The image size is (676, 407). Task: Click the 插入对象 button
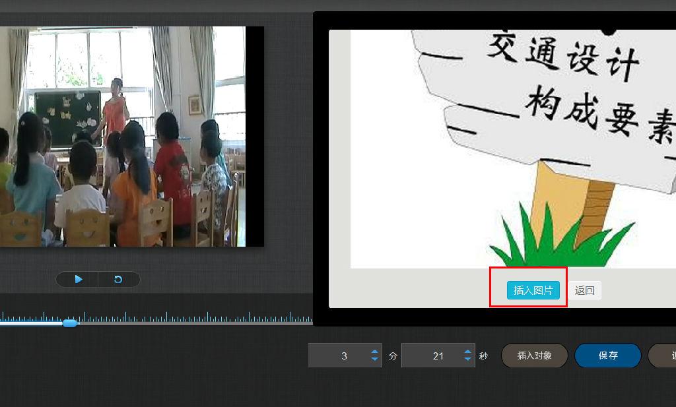pyautogui.click(x=534, y=356)
